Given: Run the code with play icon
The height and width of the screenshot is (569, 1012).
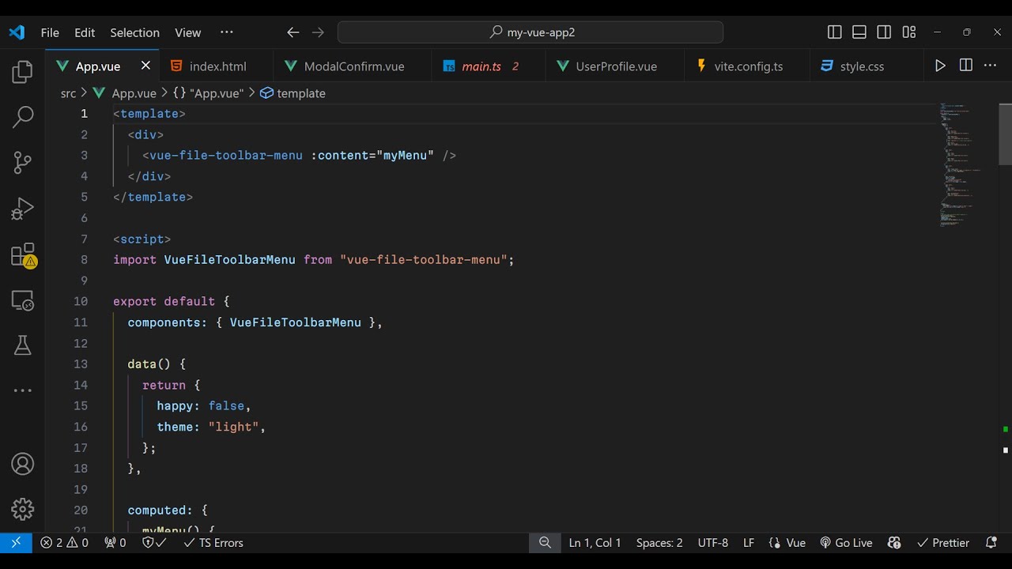Looking at the screenshot, I should [x=940, y=66].
